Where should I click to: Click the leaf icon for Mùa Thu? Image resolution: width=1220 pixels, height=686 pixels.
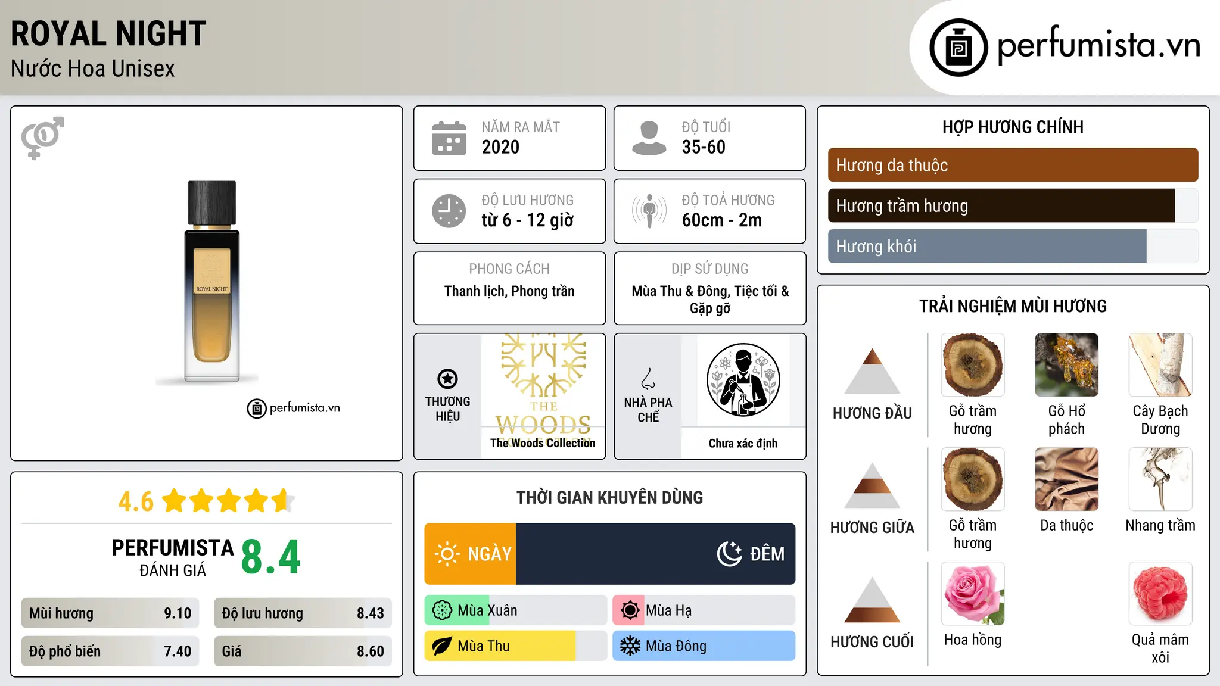coord(442,646)
